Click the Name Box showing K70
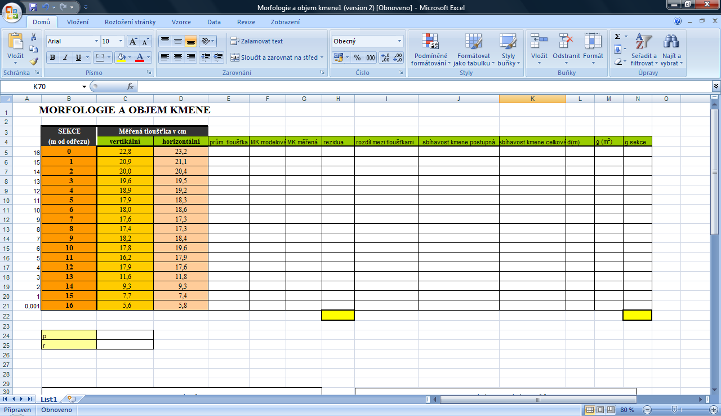The height and width of the screenshot is (416, 721). click(x=39, y=86)
